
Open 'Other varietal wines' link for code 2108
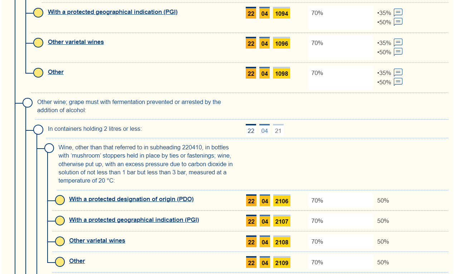(x=97, y=241)
